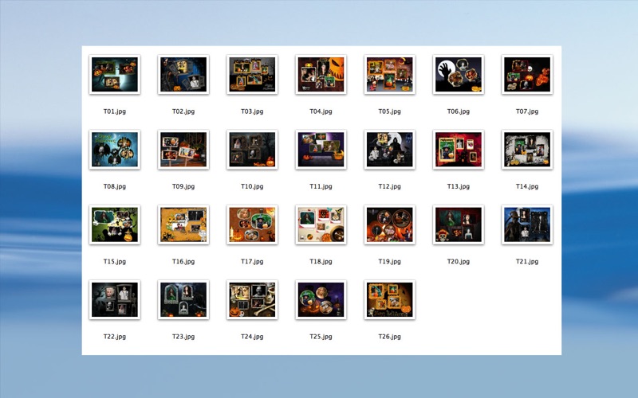Click the file name label T19.jpg
This screenshot has height=398, width=638.
[x=390, y=262]
